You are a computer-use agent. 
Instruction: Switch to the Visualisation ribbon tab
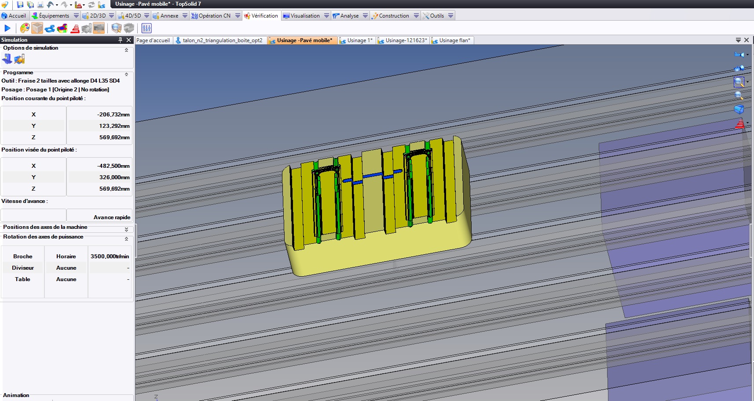click(x=305, y=16)
